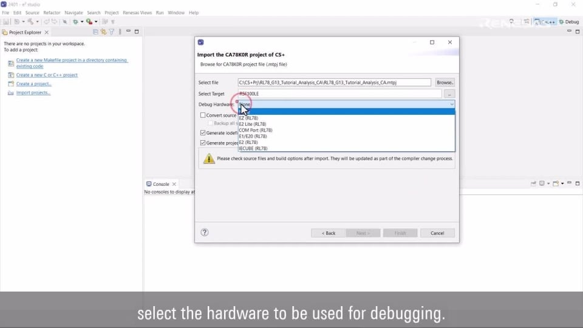Choose E2 Lite (RL78) from debug hardware list
This screenshot has height=328, width=583.
click(253, 124)
